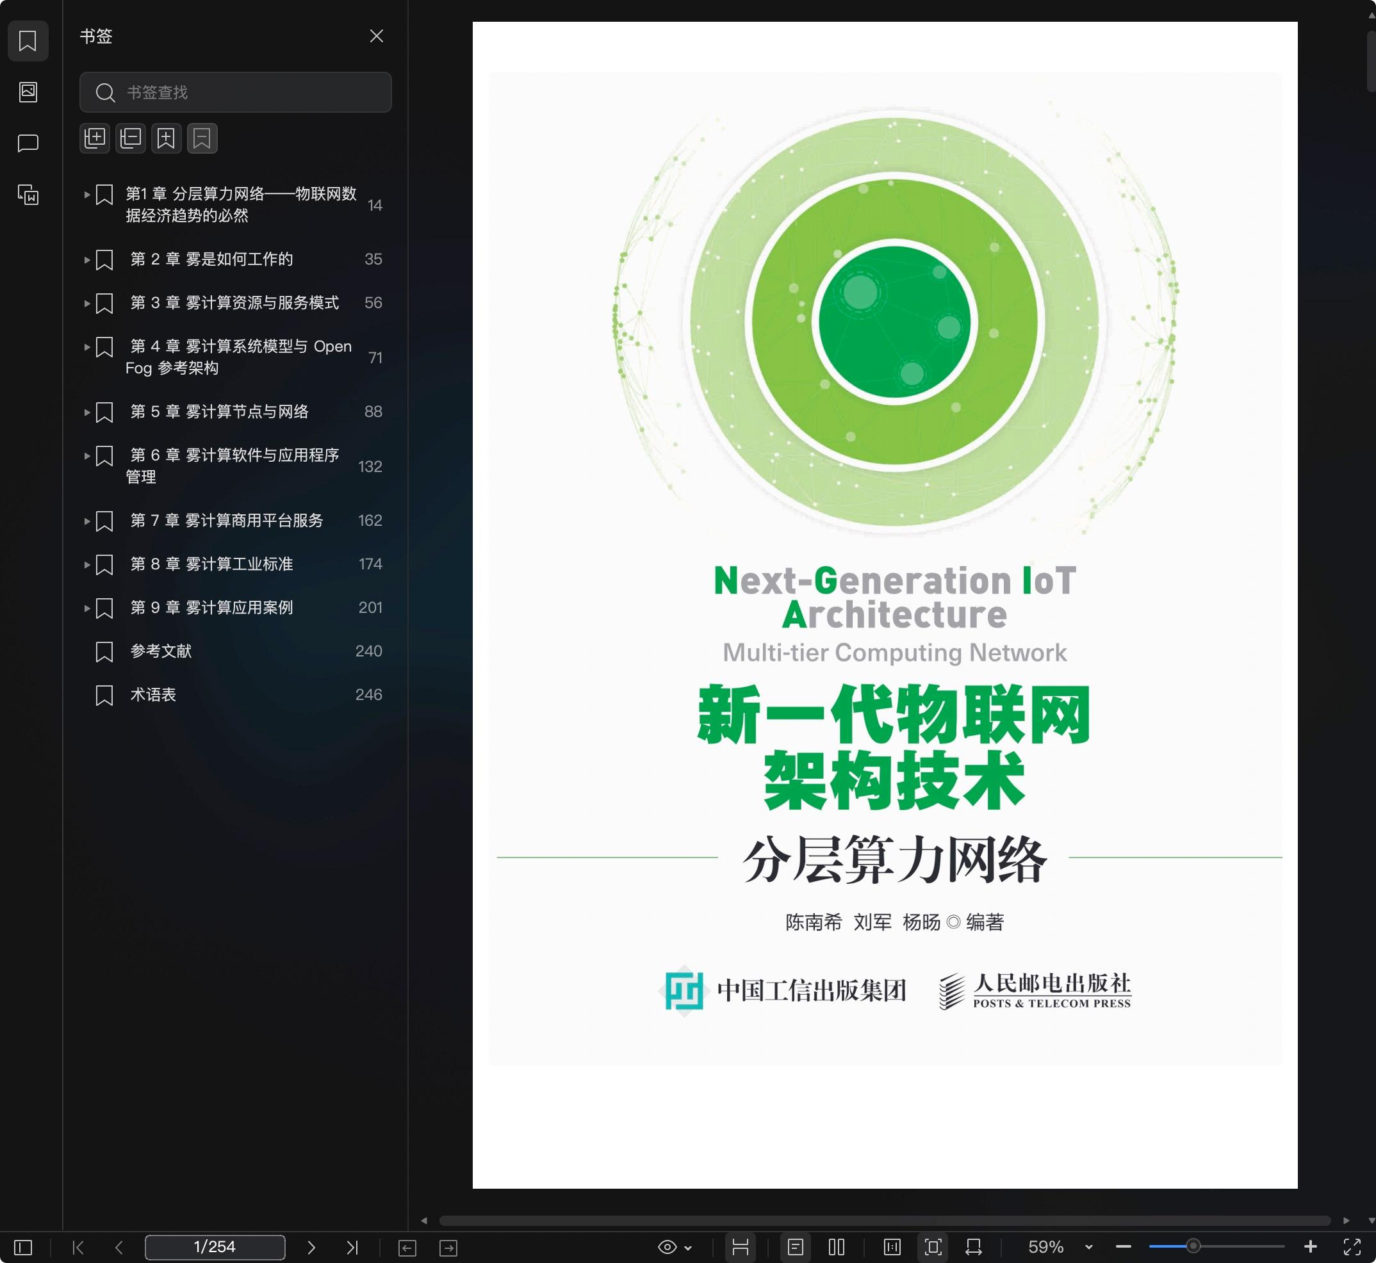Click the zoom slider handle

tap(1193, 1246)
